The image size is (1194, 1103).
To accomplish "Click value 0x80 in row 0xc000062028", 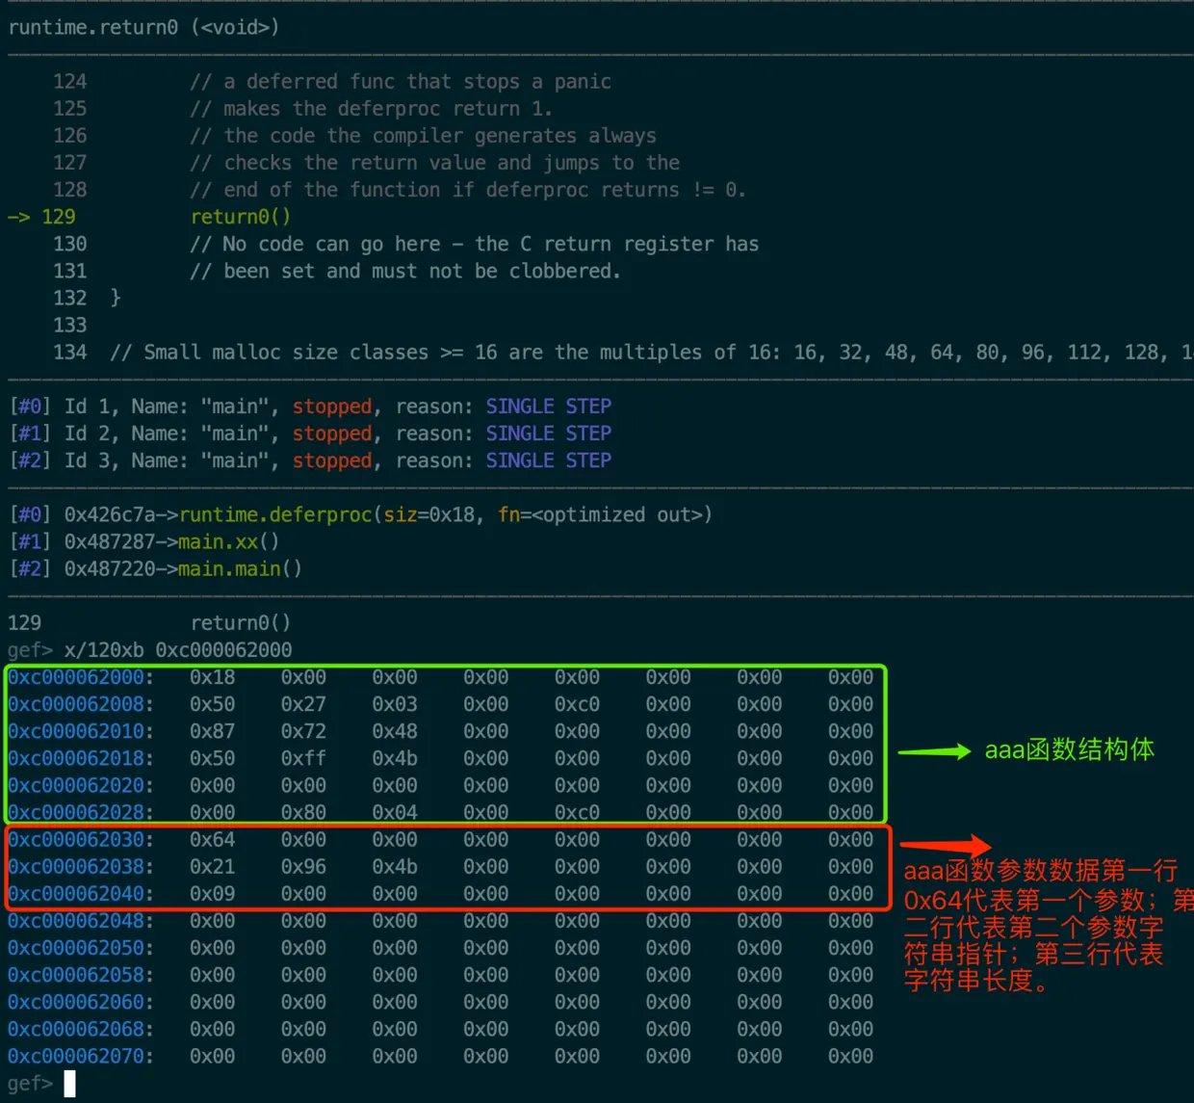I will 303,812.
